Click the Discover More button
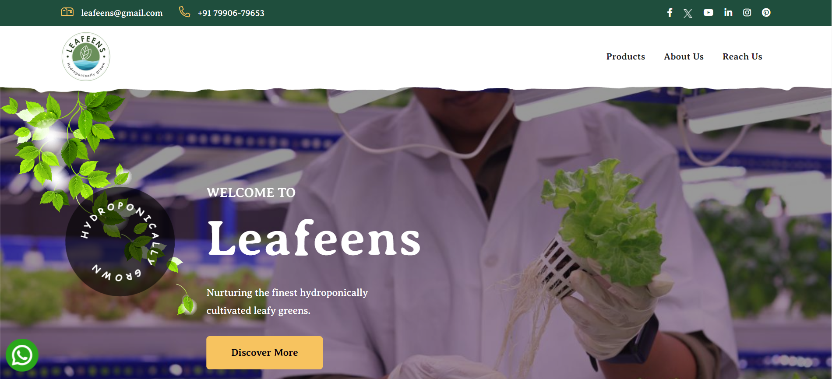 coord(264,353)
